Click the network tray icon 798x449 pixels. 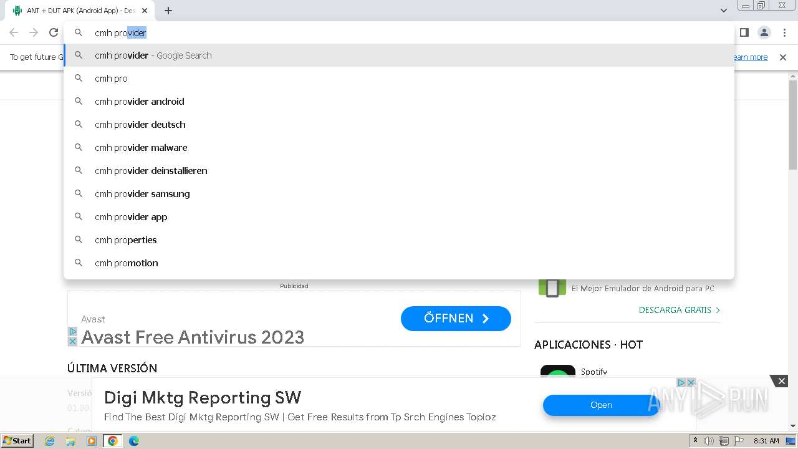(x=724, y=441)
